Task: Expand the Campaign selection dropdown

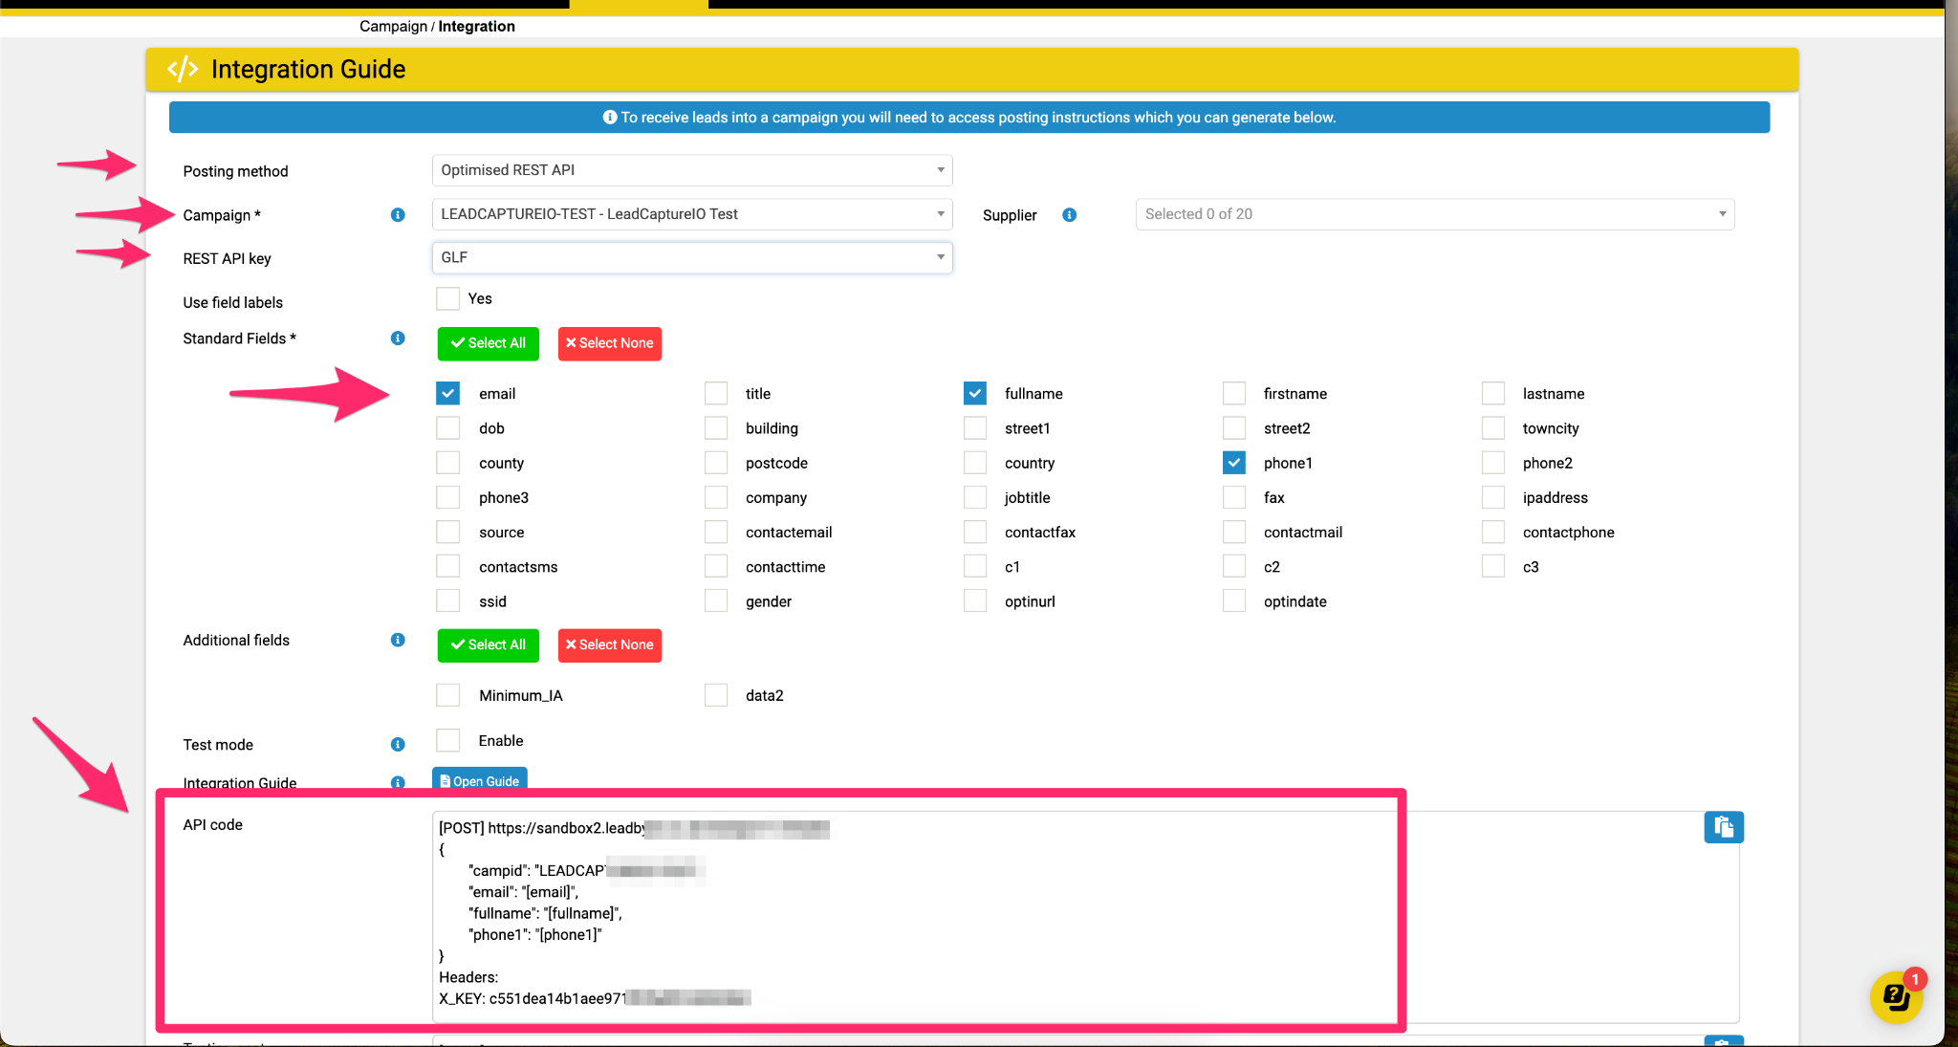Action: [x=691, y=214]
